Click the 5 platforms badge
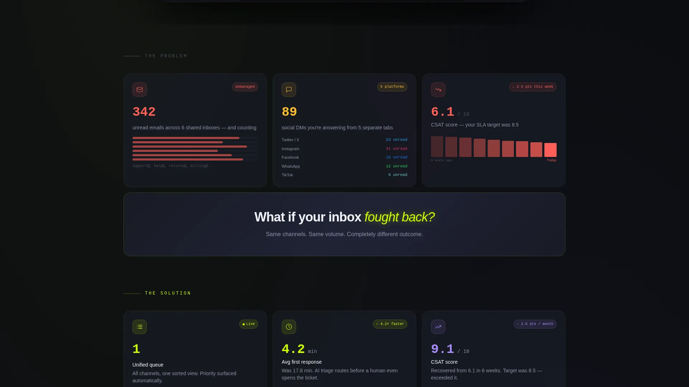Image resolution: width=689 pixels, height=387 pixels. 392,87
